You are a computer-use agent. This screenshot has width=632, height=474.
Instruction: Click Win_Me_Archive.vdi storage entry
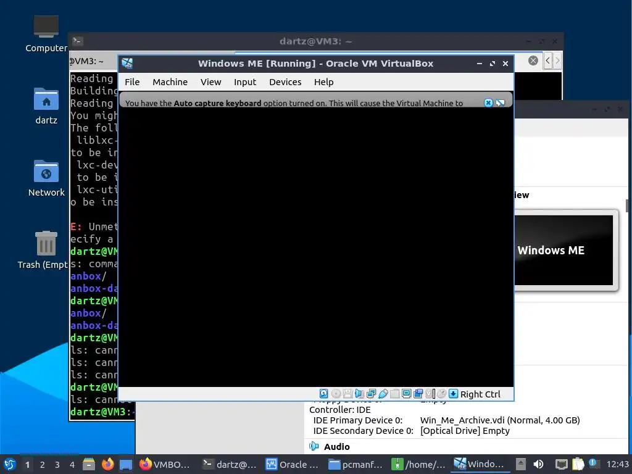[500, 420]
